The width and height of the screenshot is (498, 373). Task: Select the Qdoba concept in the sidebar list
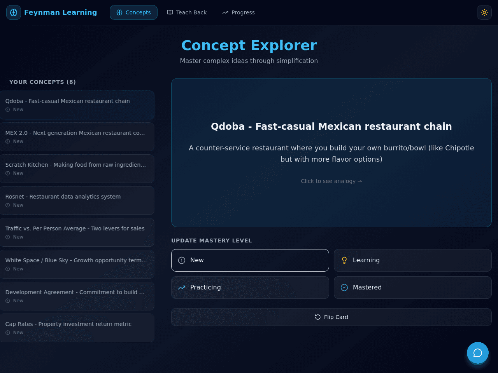[77, 105]
